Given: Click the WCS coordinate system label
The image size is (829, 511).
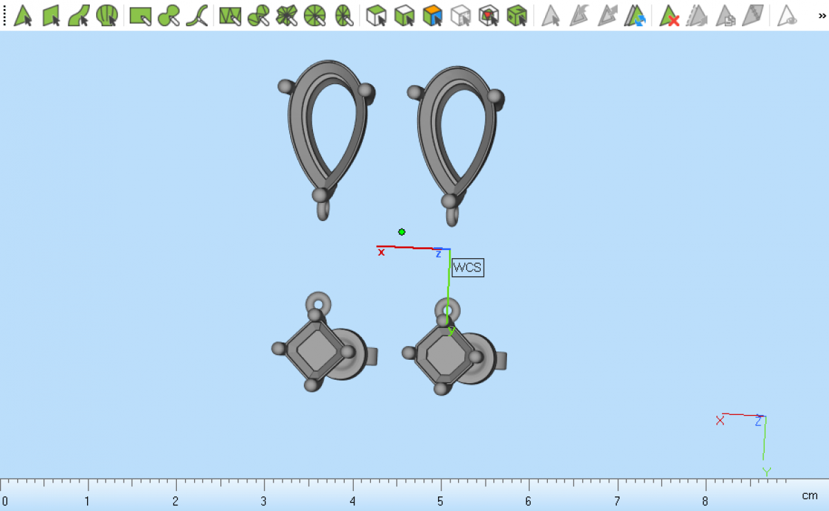Looking at the screenshot, I should (x=468, y=268).
